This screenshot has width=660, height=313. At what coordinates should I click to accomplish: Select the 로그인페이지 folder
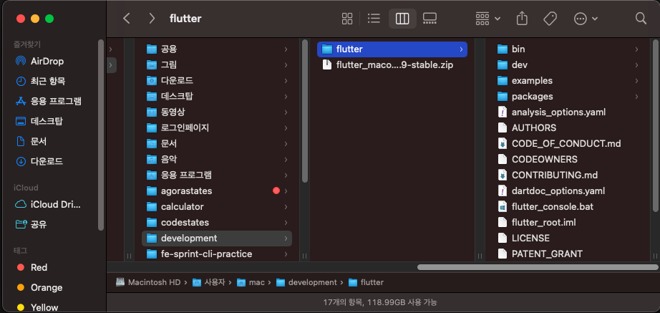point(217,127)
